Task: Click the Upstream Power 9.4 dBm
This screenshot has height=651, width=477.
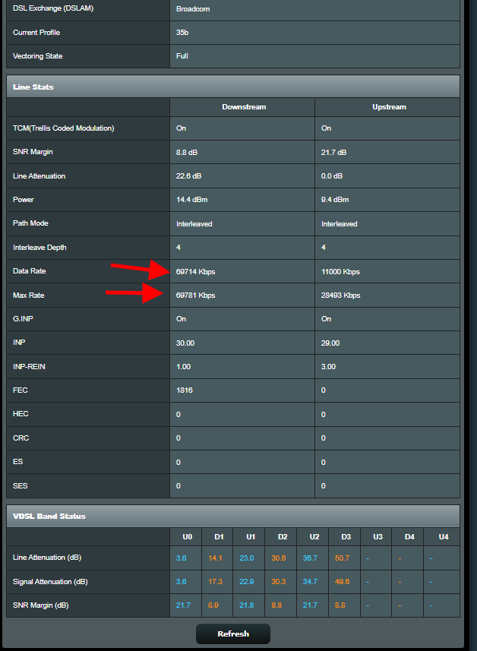Action: coord(335,200)
